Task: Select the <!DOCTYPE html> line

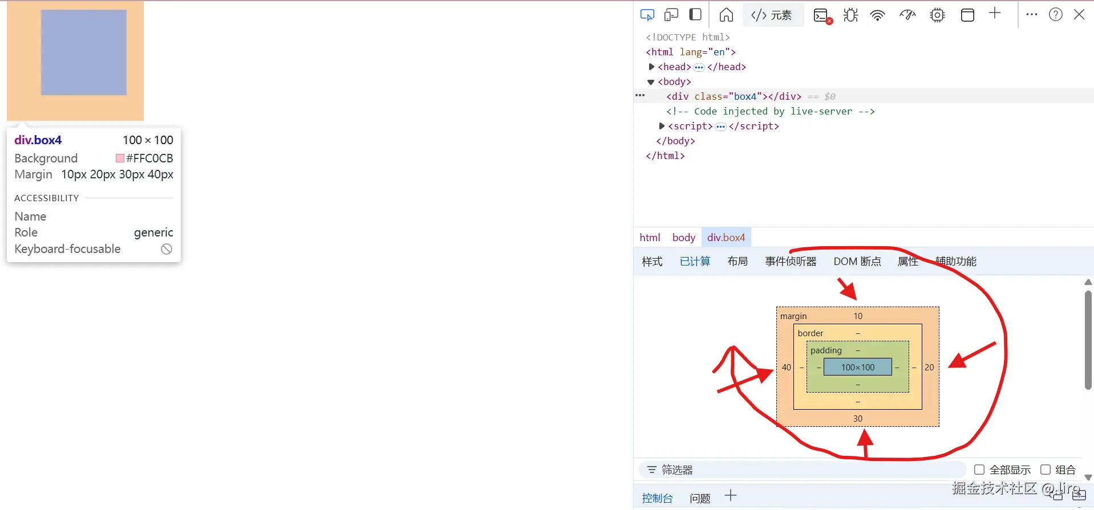Action: pyautogui.click(x=687, y=37)
